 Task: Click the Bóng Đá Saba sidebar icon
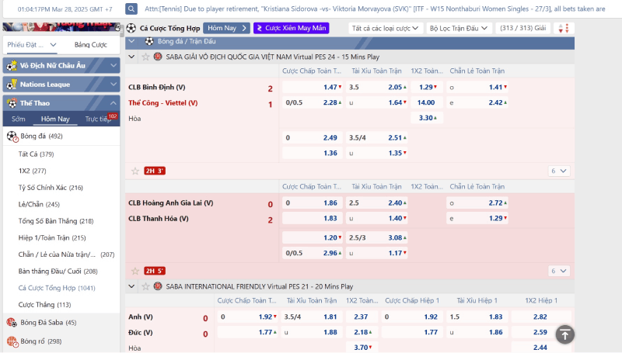coord(12,323)
